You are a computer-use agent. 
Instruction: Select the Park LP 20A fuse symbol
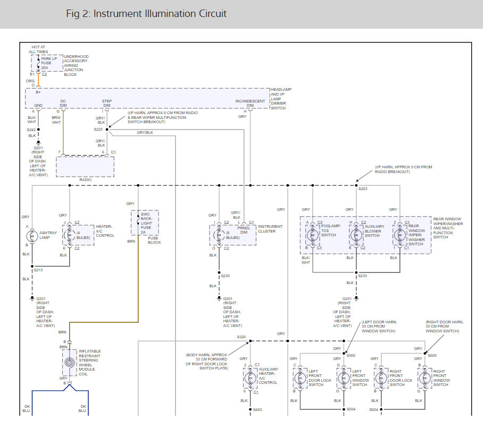(37, 63)
